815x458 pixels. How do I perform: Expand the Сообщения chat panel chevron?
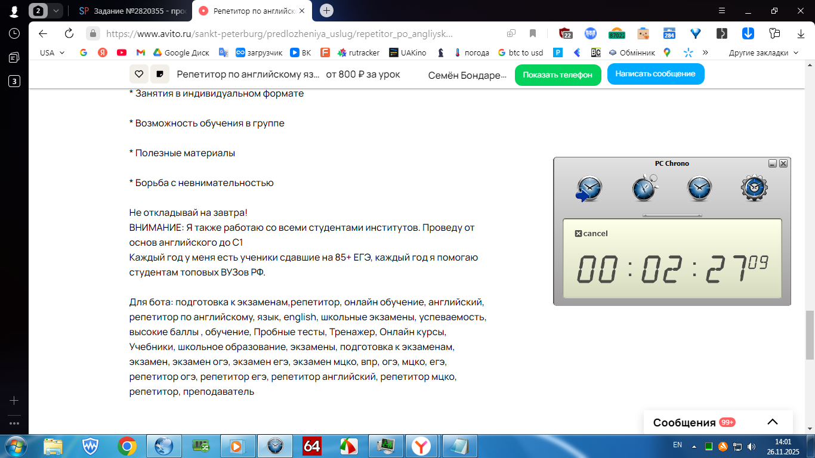773,422
